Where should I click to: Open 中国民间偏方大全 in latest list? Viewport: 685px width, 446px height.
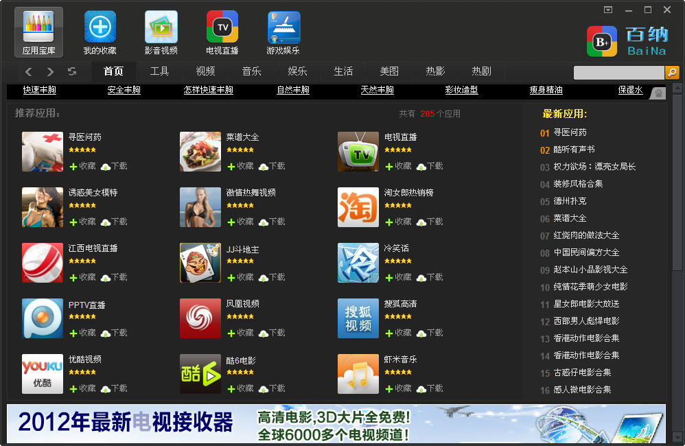point(586,253)
